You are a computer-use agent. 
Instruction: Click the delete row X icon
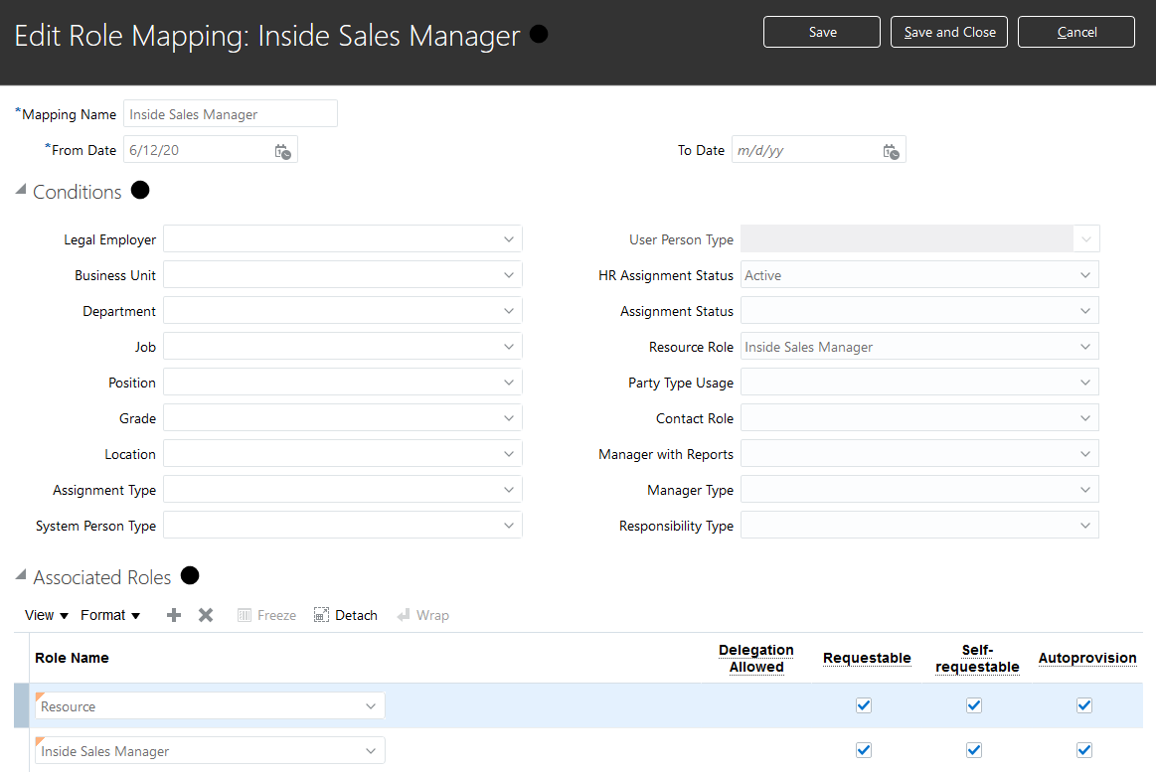point(206,615)
